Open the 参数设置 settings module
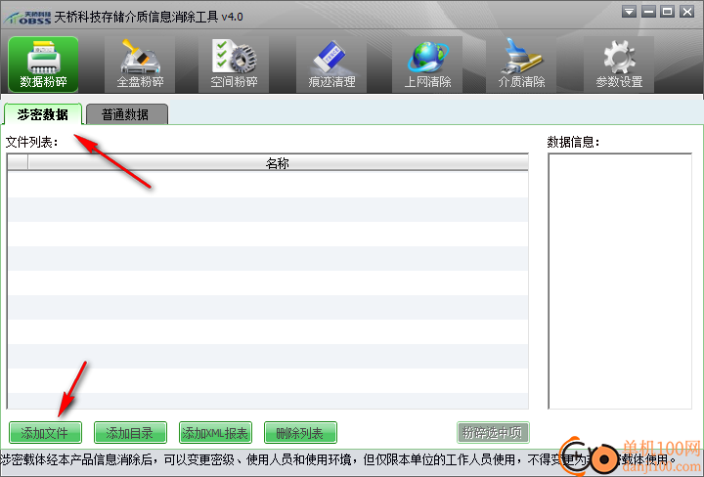This screenshot has height=477, width=704. point(619,65)
